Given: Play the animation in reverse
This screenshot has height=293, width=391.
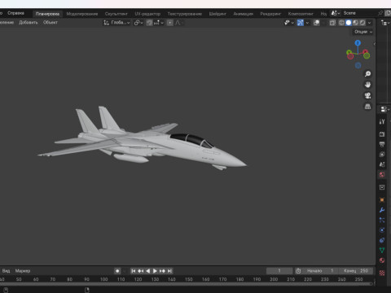Looking at the screenshot, I should [148, 271].
